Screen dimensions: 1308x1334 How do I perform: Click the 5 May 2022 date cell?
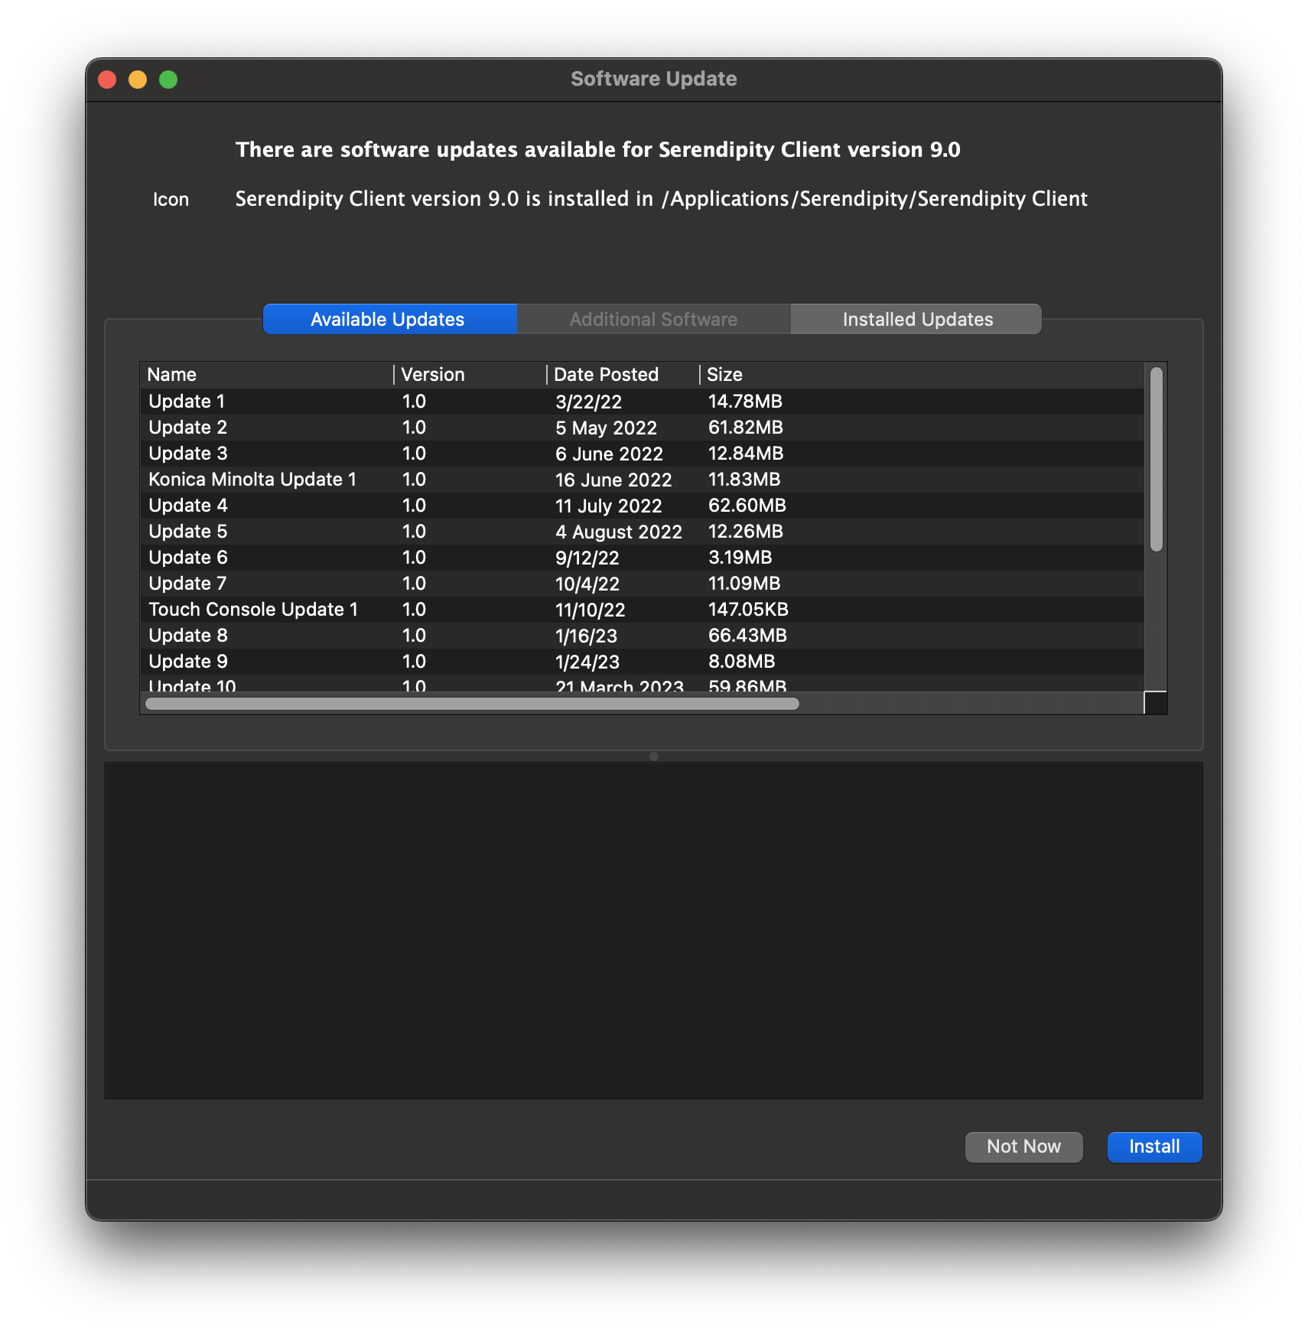606,428
